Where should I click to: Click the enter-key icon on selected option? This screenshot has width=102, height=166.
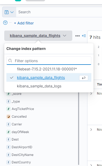point(84,78)
